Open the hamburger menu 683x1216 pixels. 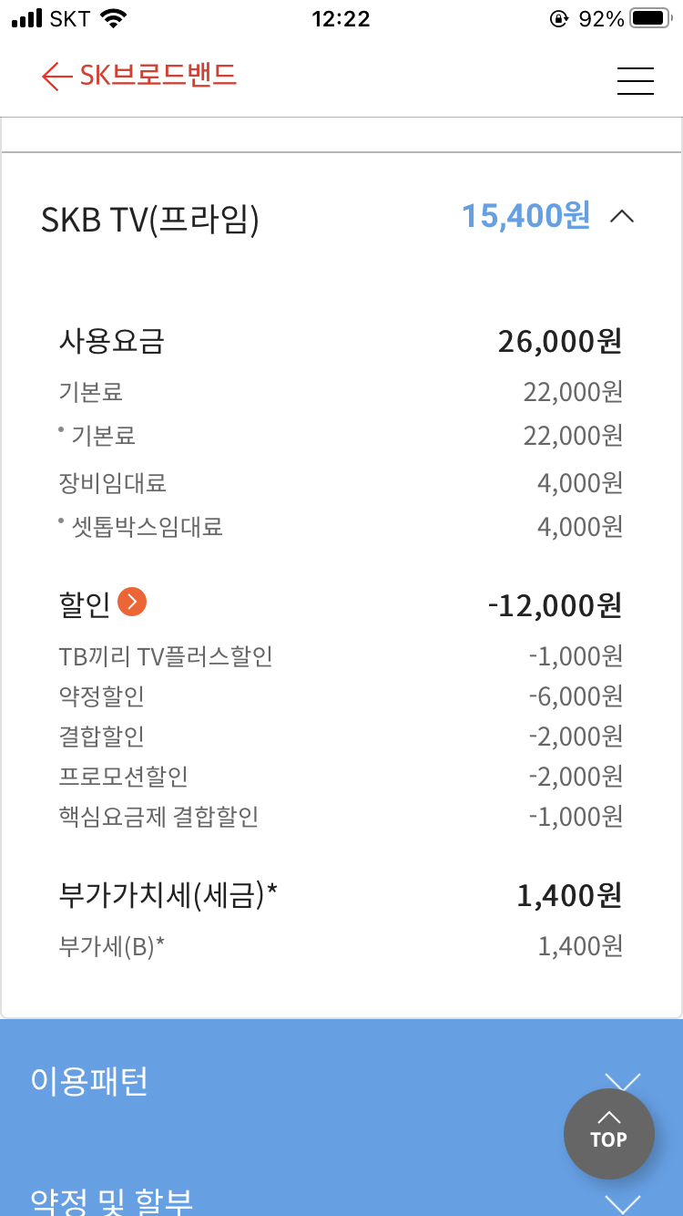tap(636, 81)
